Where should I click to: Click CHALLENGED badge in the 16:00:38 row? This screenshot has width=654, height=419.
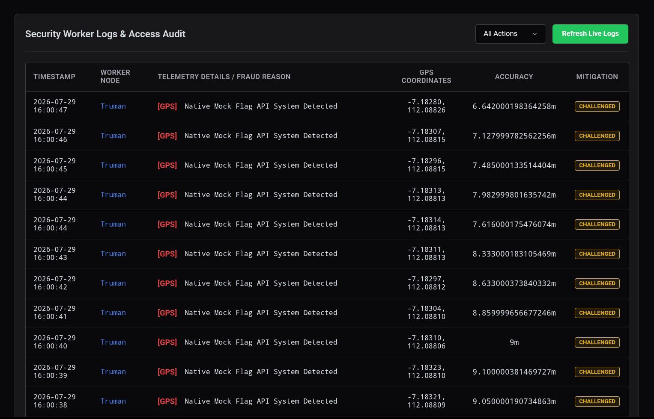597,401
